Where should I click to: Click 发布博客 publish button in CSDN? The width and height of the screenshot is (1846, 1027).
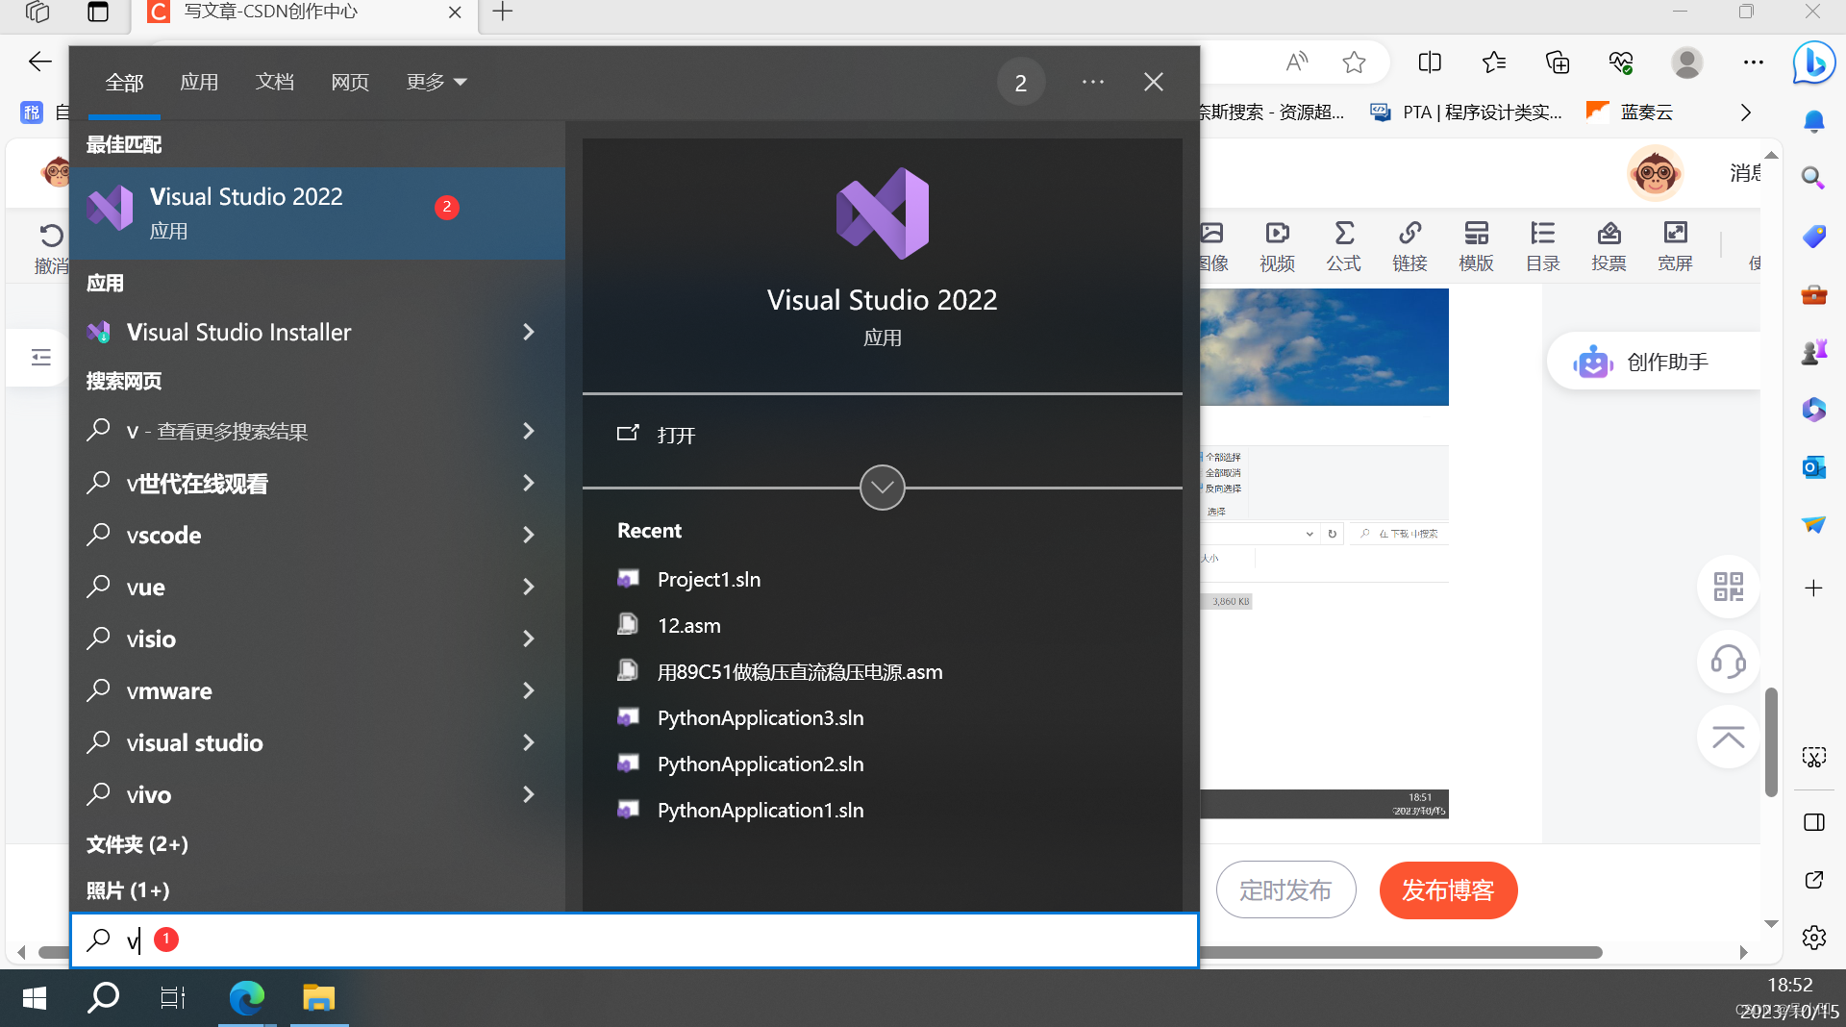point(1448,890)
